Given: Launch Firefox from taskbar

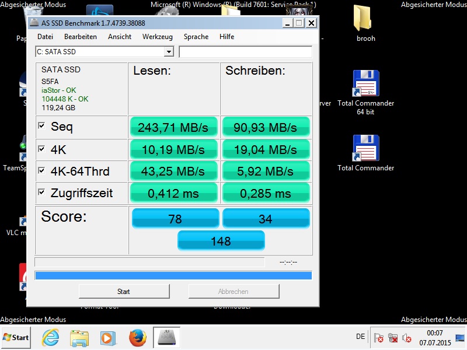Looking at the screenshot, I should [x=137, y=338].
